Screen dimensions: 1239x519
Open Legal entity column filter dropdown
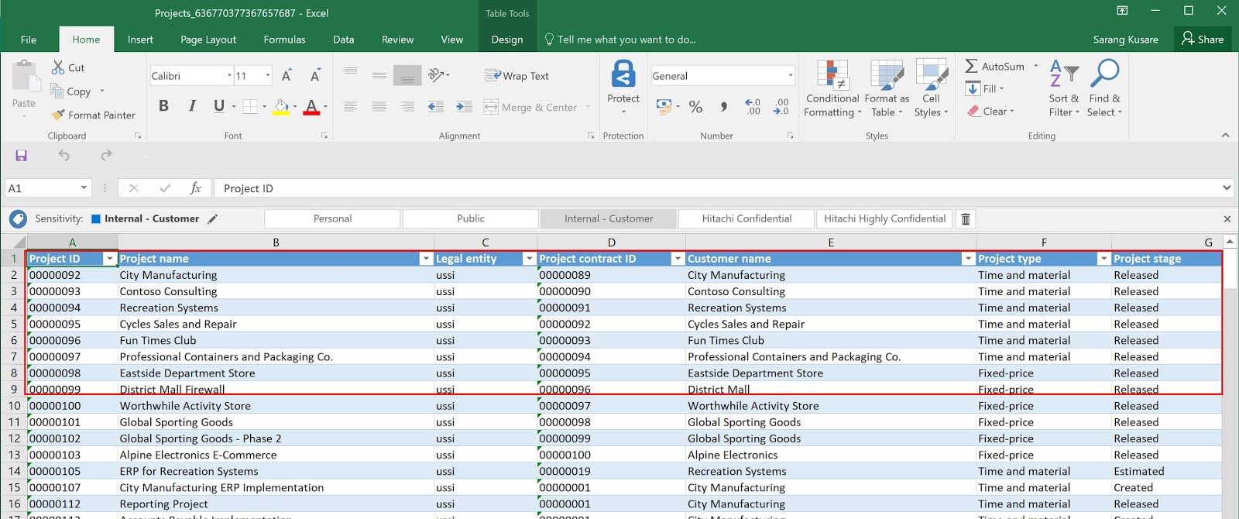pyautogui.click(x=529, y=259)
